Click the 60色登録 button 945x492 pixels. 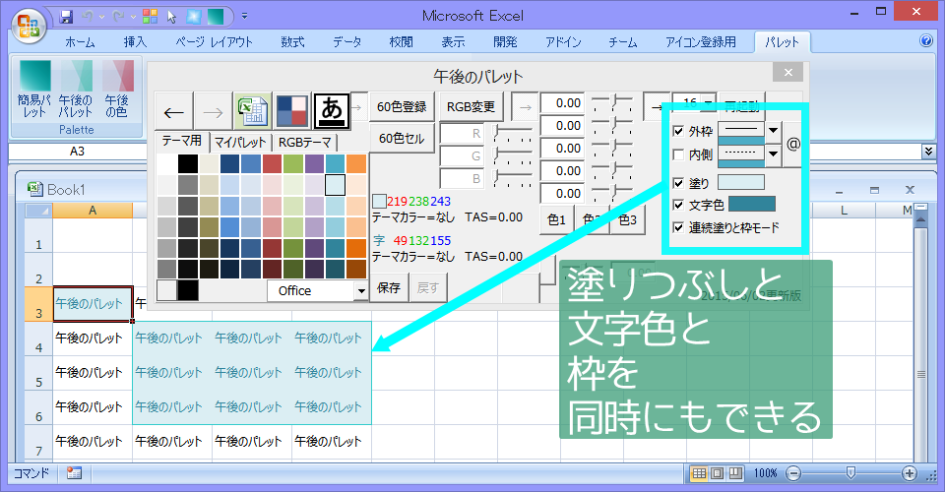402,106
